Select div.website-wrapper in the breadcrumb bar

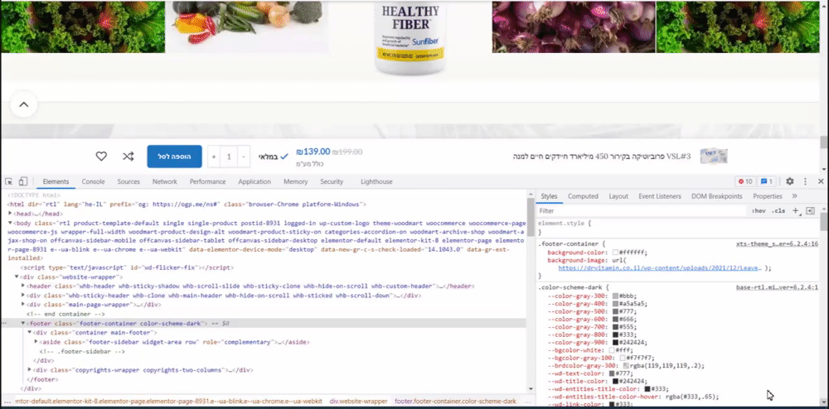click(358, 402)
